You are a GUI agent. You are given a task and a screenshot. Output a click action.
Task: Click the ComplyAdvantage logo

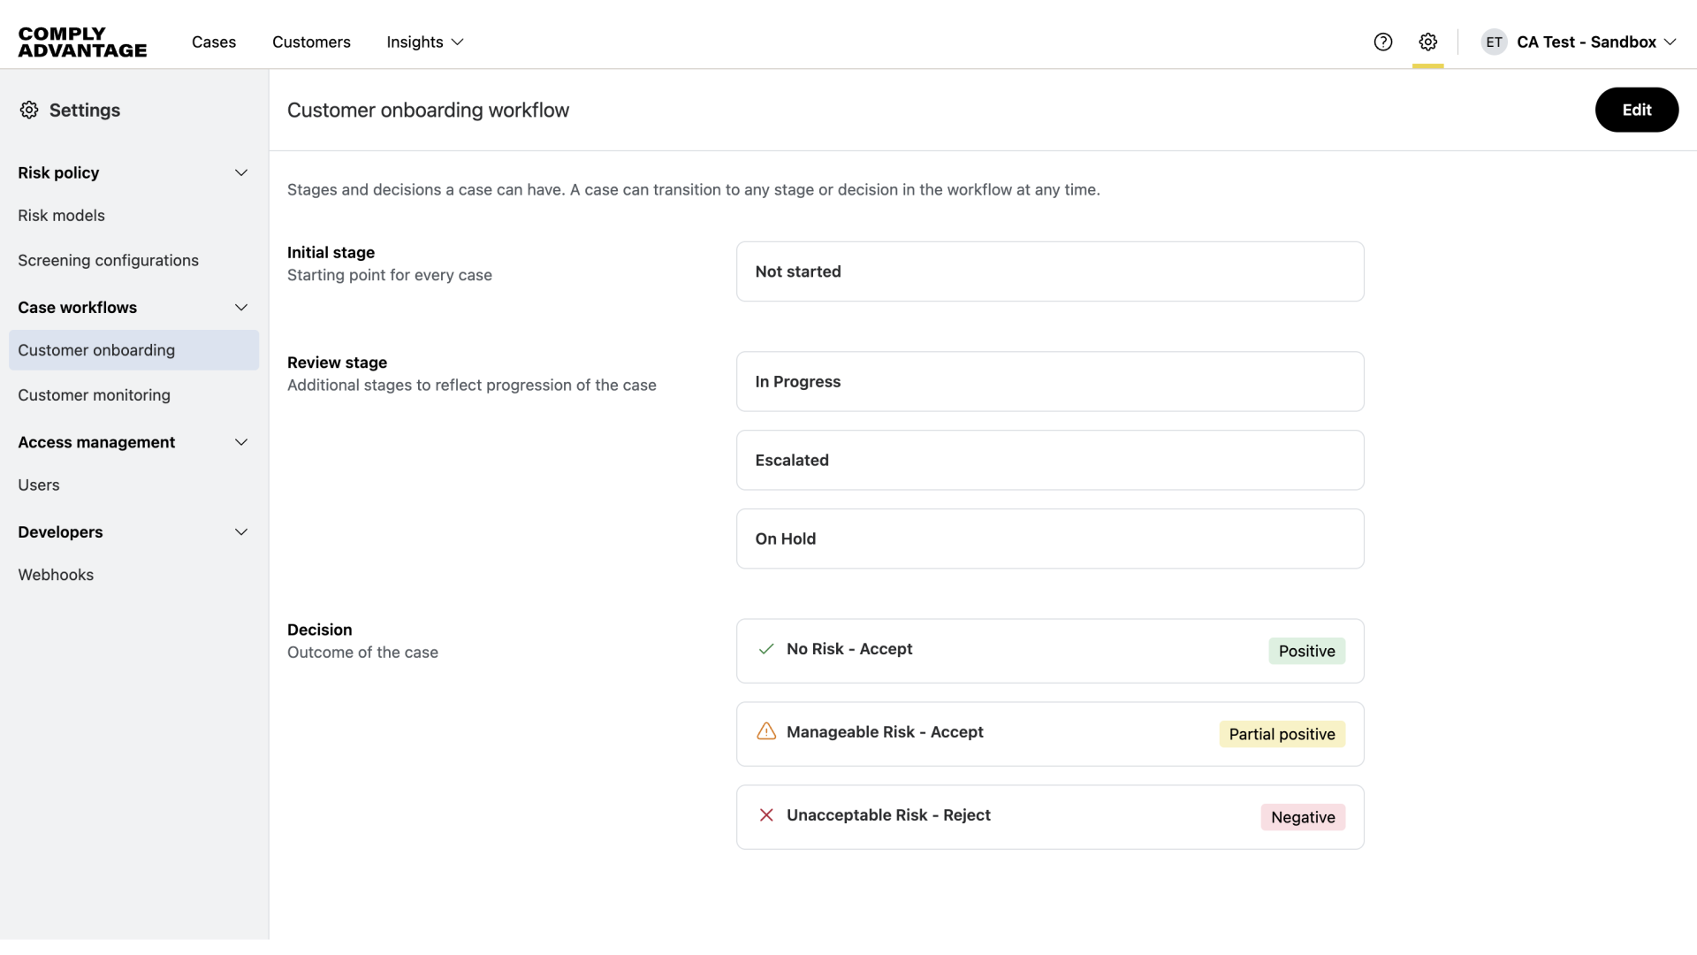click(x=82, y=42)
